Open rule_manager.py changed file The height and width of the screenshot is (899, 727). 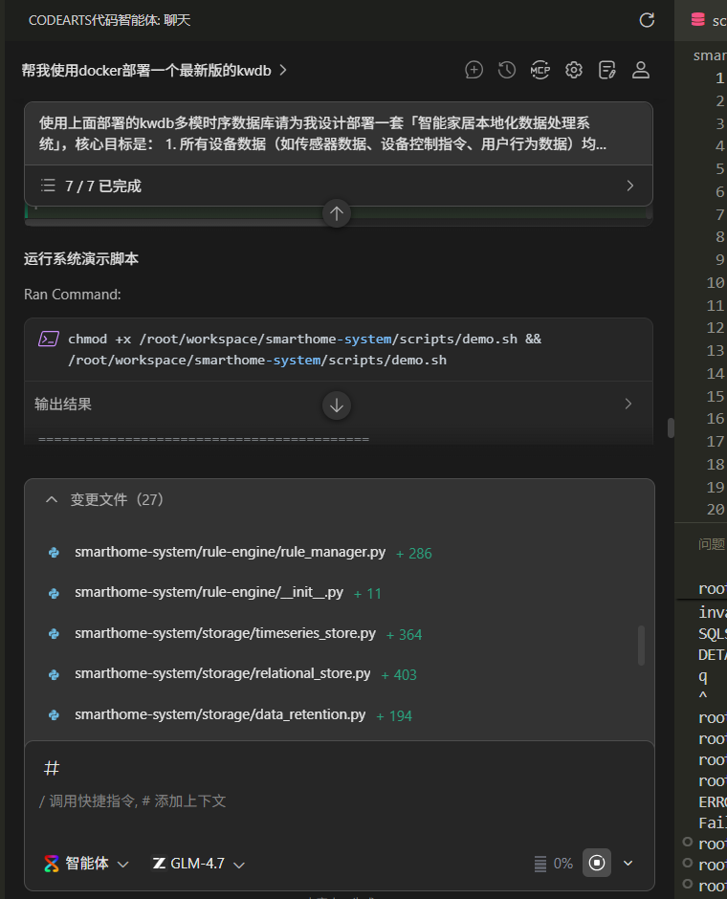[x=230, y=552]
